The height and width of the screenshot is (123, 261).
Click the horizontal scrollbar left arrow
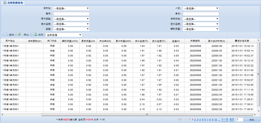pyautogui.click(x=2, y=115)
